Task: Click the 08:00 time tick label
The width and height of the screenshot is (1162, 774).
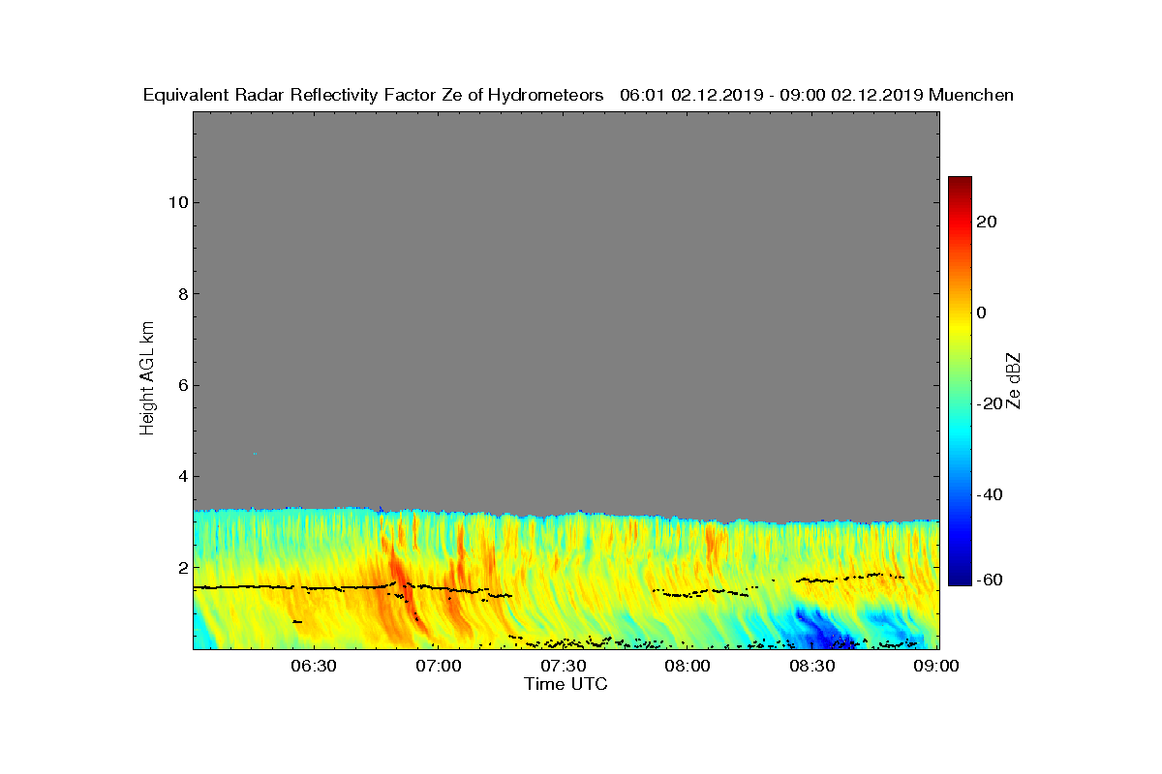Action: pos(688,667)
